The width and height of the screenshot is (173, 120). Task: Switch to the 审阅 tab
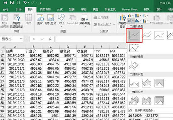click(x=84, y=9)
